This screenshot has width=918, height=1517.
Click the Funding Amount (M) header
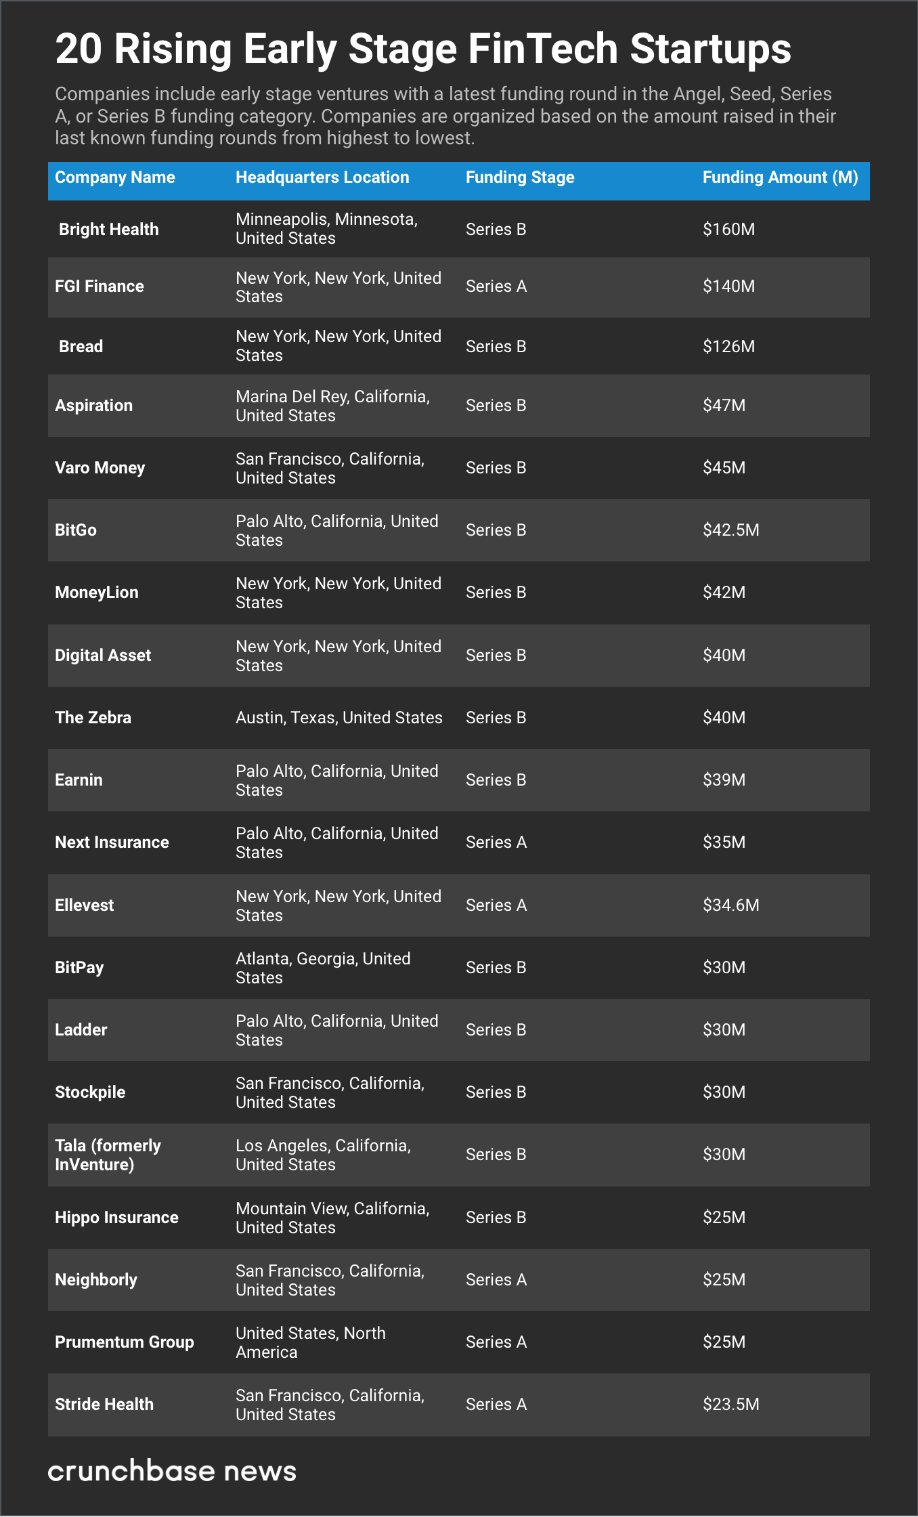pos(780,177)
